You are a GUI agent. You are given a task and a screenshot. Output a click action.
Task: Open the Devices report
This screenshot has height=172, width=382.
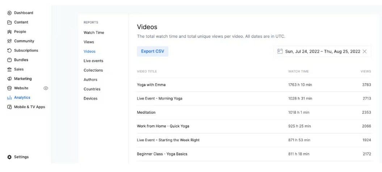[x=91, y=98]
